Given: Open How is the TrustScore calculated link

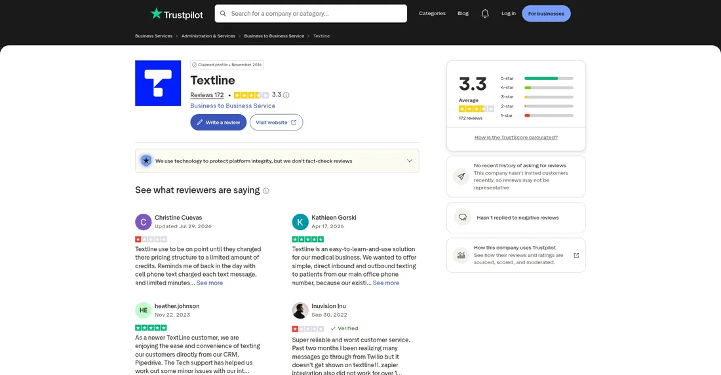Looking at the screenshot, I should pyautogui.click(x=516, y=138).
